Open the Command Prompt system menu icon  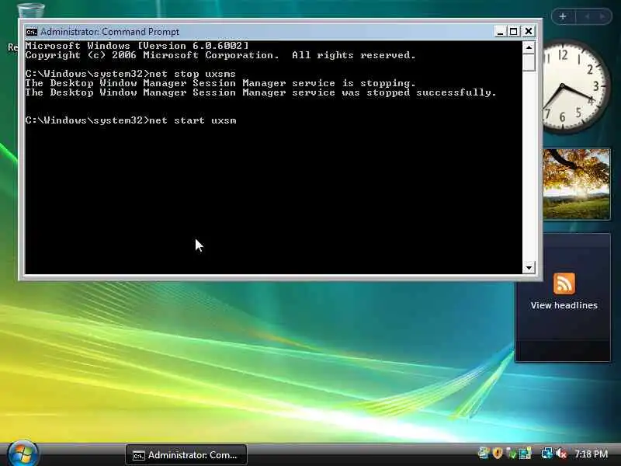tap(31, 32)
